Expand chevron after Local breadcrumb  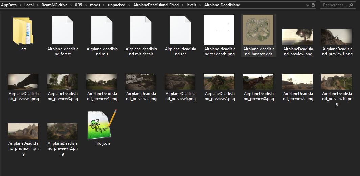(38, 5)
